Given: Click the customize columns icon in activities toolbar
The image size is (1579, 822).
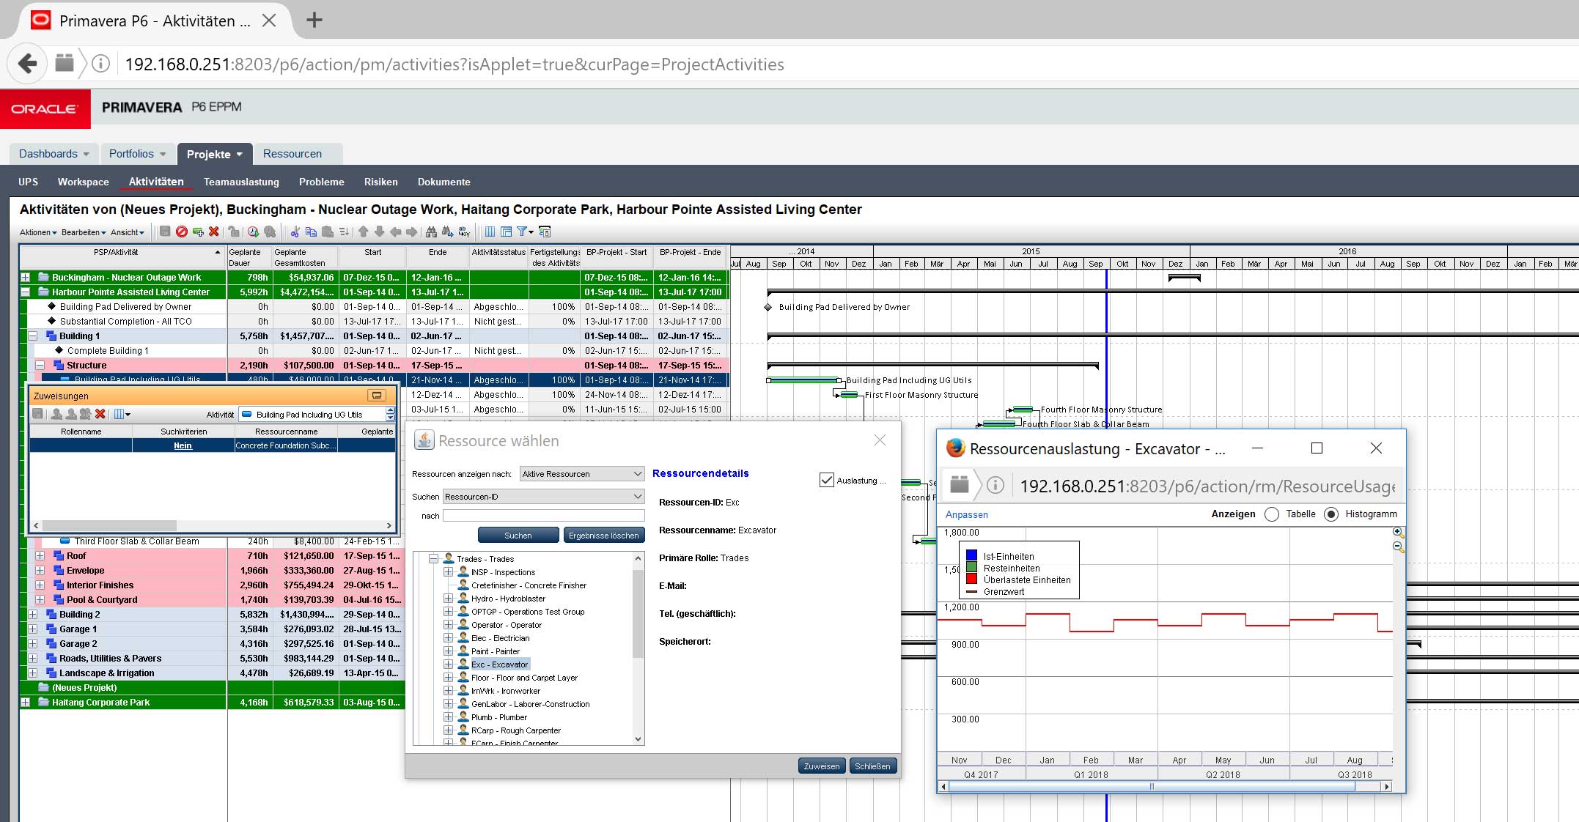Looking at the screenshot, I should click(490, 232).
